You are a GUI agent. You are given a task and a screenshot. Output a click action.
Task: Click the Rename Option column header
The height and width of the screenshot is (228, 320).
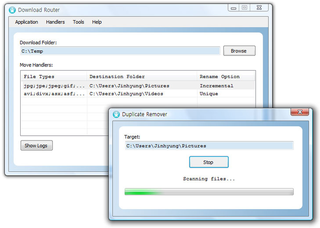pyautogui.click(x=226, y=76)
